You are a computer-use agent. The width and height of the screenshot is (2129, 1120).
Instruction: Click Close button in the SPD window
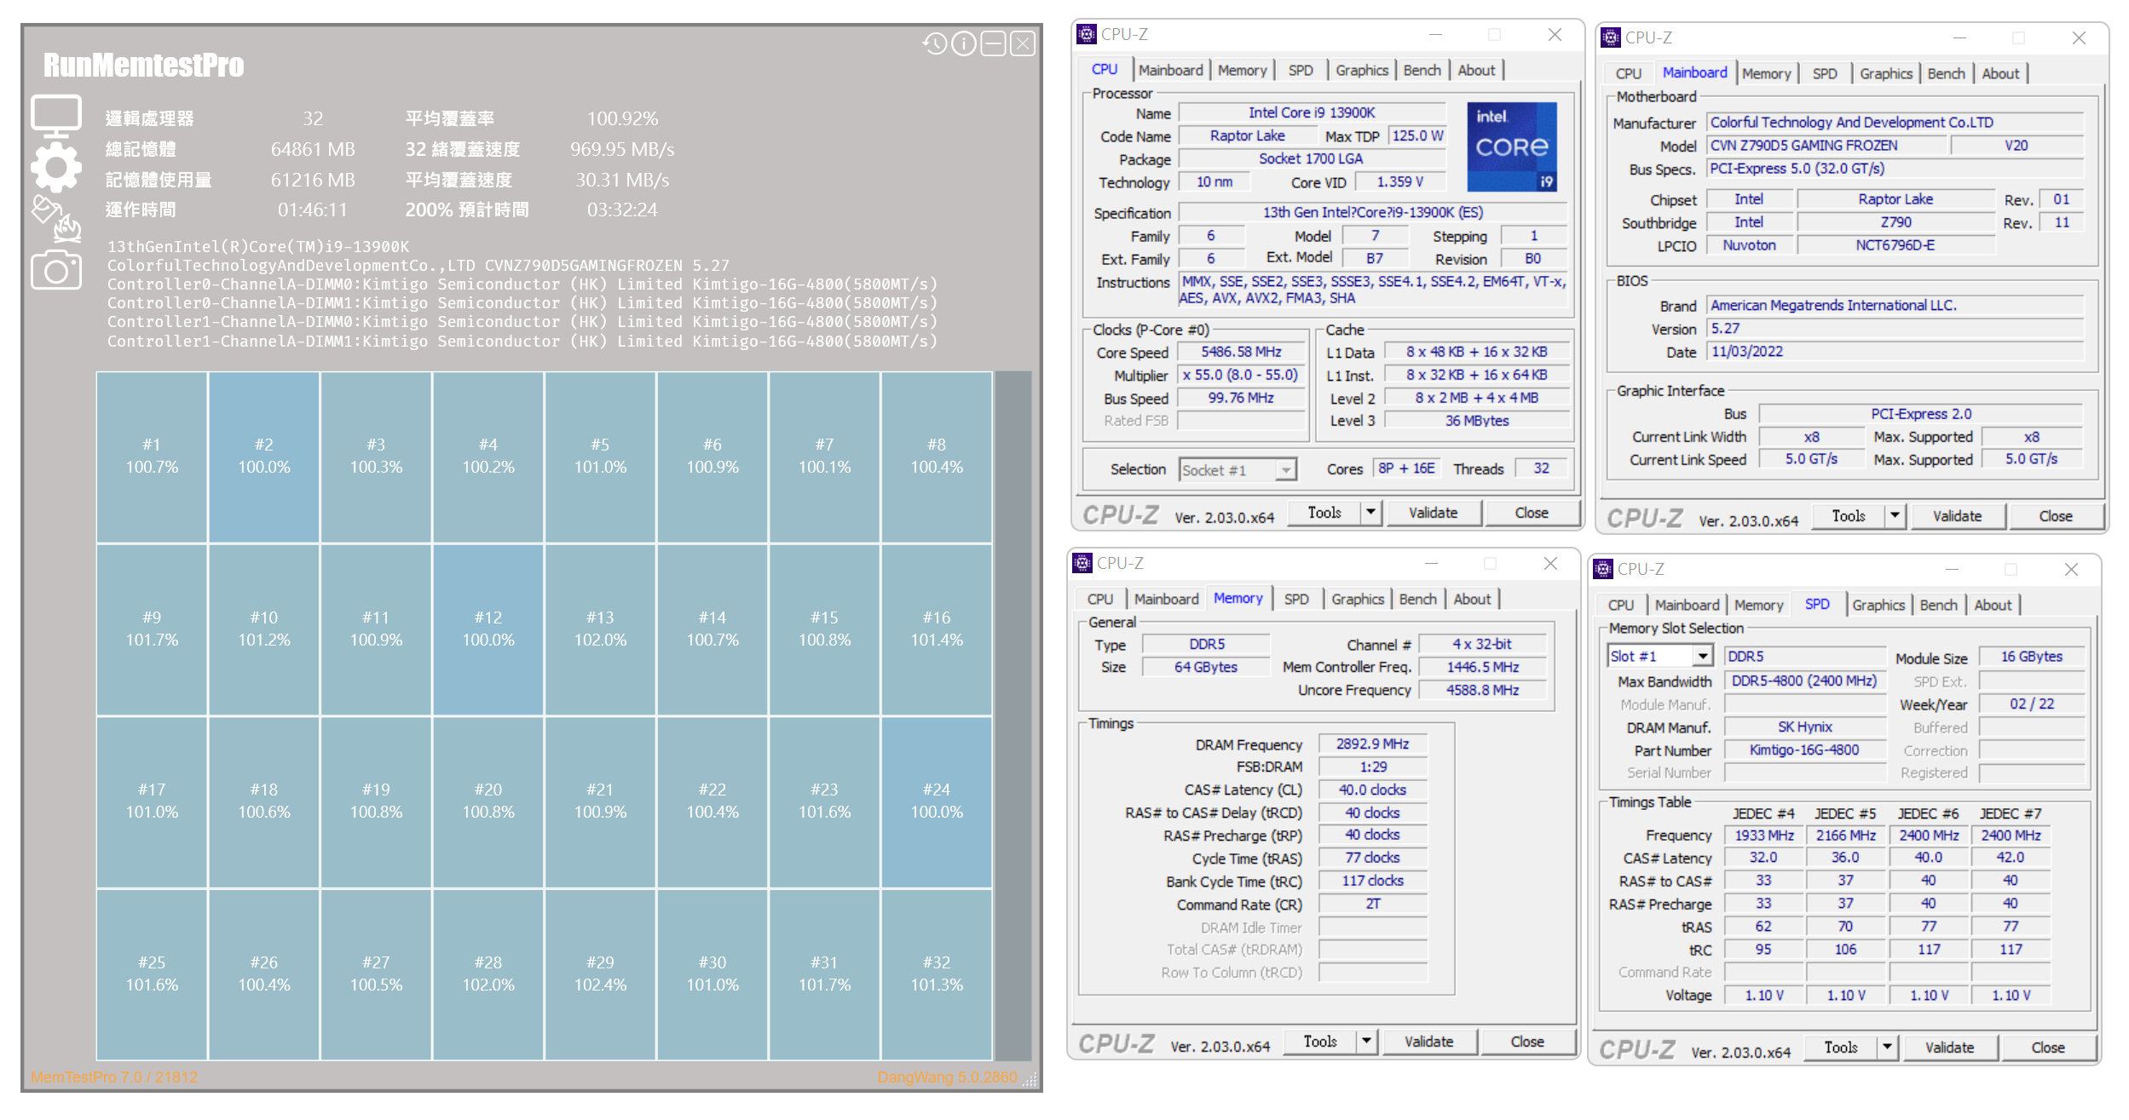click(2047, 1048)
